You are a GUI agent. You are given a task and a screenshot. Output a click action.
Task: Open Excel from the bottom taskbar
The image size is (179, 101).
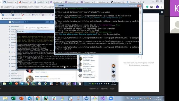coord(13,98)
